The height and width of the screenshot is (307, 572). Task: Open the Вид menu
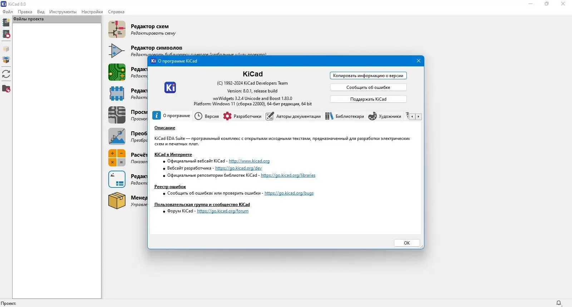41,12
